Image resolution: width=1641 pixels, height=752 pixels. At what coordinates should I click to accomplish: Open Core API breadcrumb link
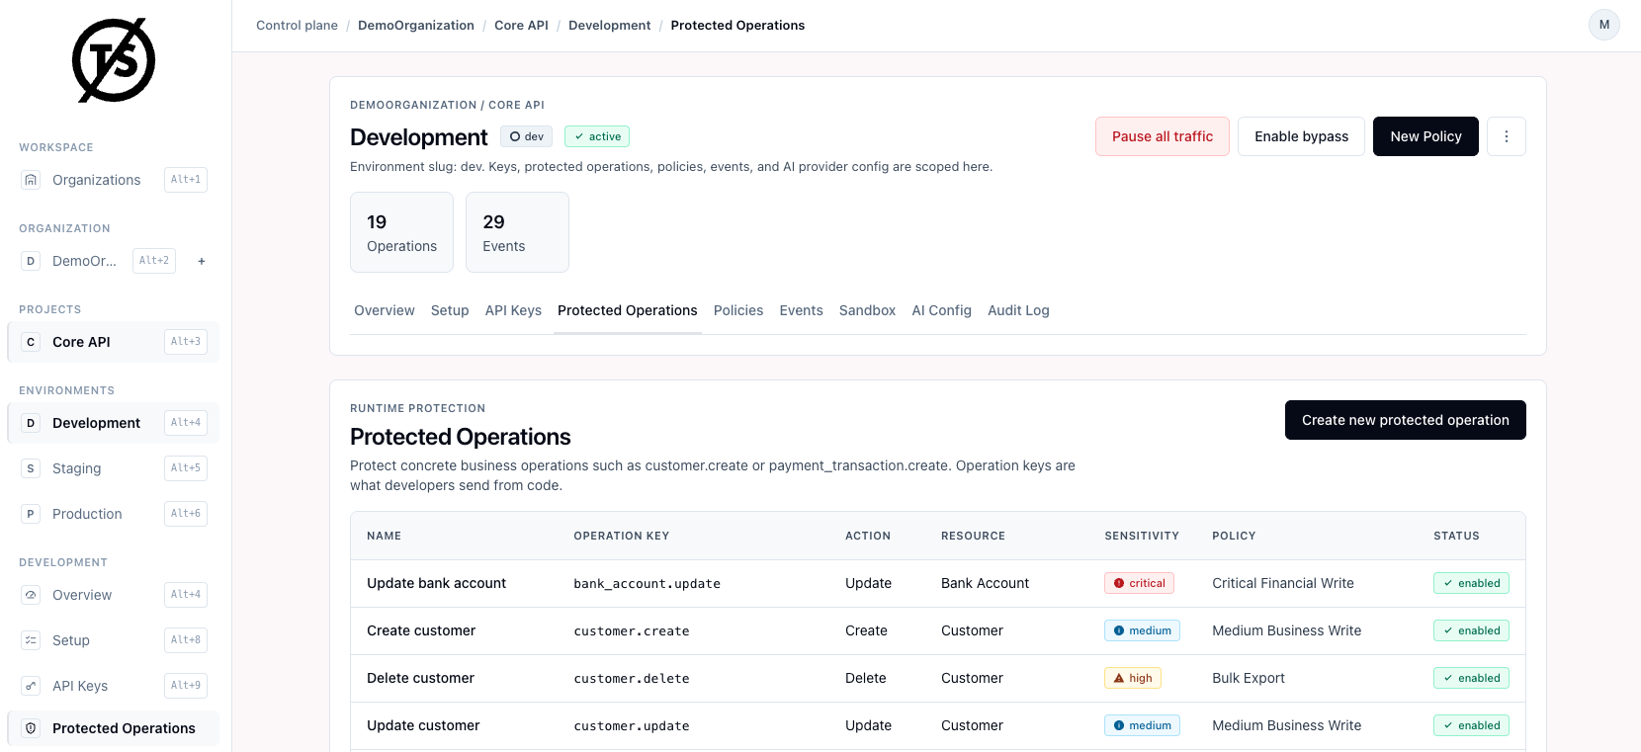521,26
